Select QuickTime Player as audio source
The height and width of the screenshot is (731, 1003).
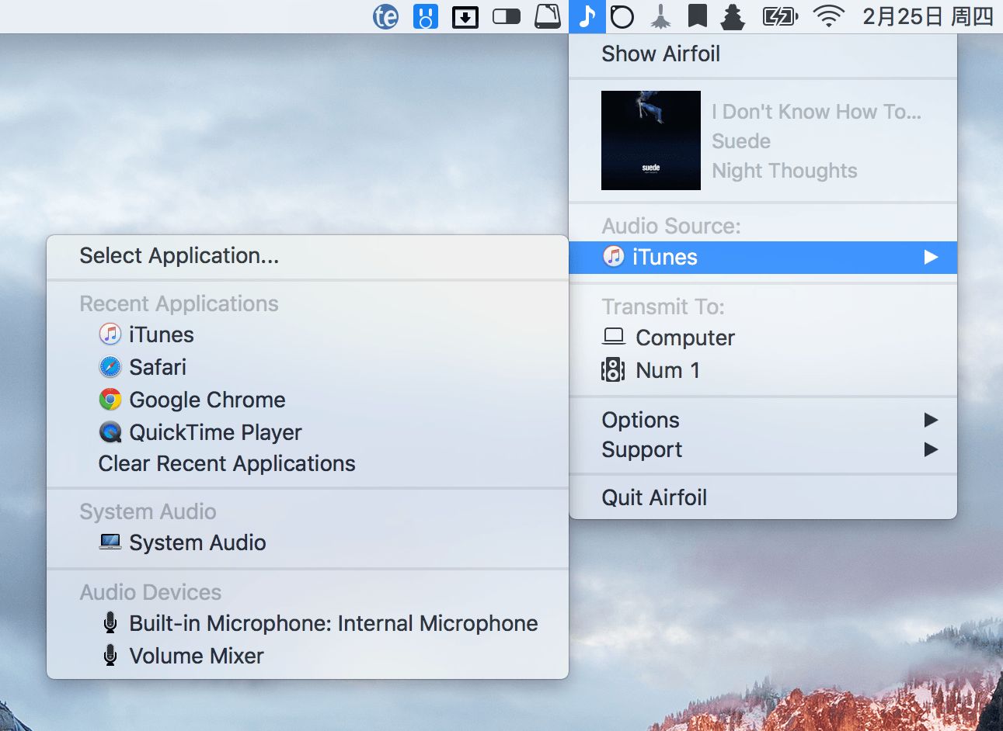308,432
